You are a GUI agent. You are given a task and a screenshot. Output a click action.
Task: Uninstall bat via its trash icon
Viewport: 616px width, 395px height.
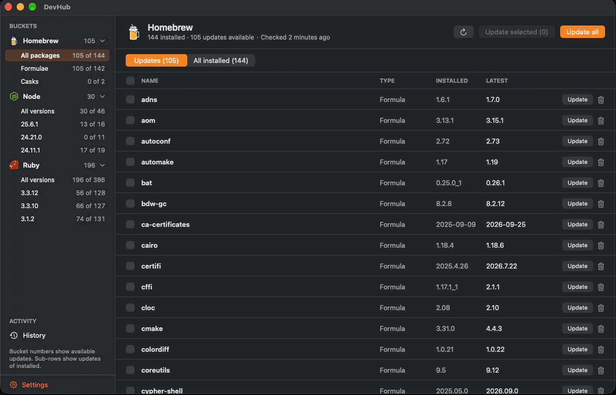pos(601,183)
